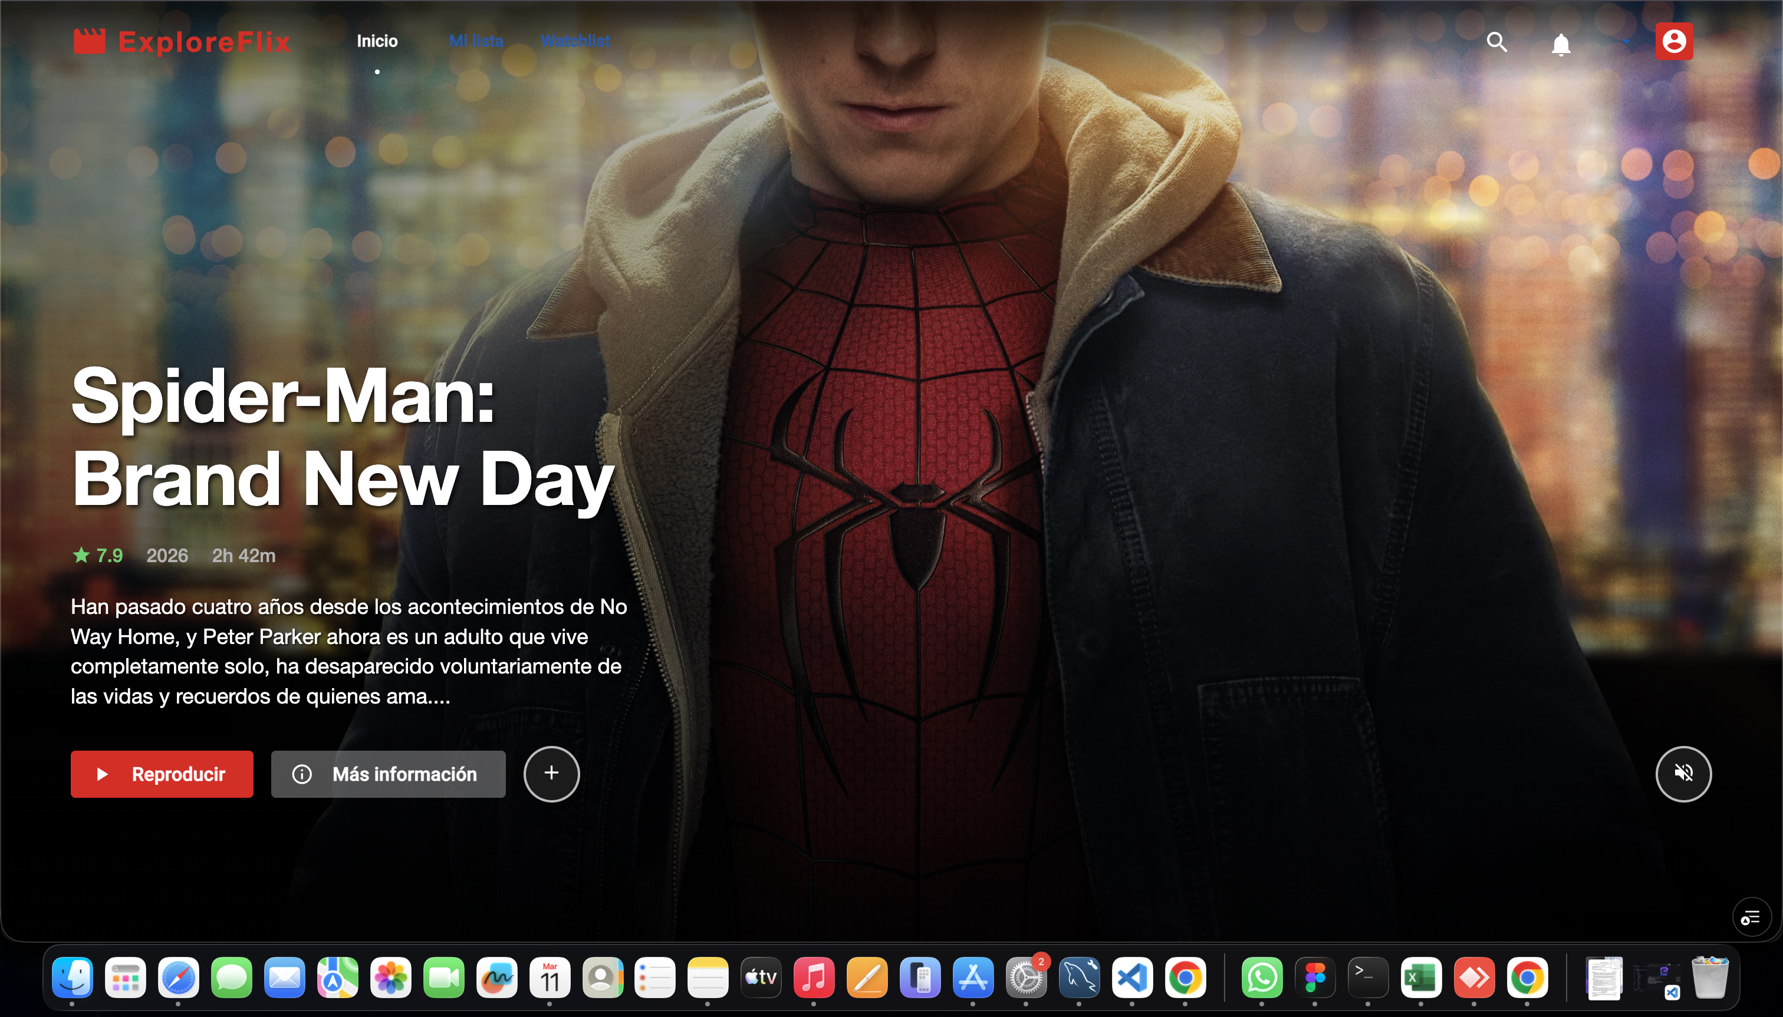The width and height of the screenshot is (1783, 1017).
Task: Expand the blue arrow beside the profile avatar
Action: coord(1626,42)
